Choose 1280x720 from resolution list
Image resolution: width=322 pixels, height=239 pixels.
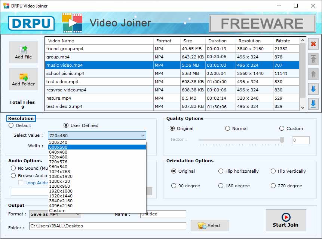97,181
